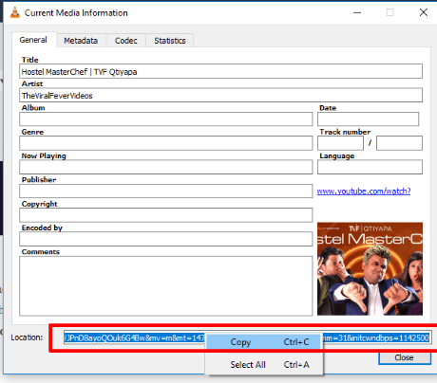
Task: Click the VLC cone icon in title bar
Action: [14, 12]
